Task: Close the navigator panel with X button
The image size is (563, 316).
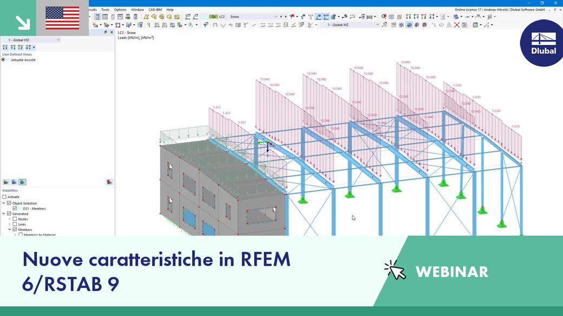Action: tap(112, 32)
